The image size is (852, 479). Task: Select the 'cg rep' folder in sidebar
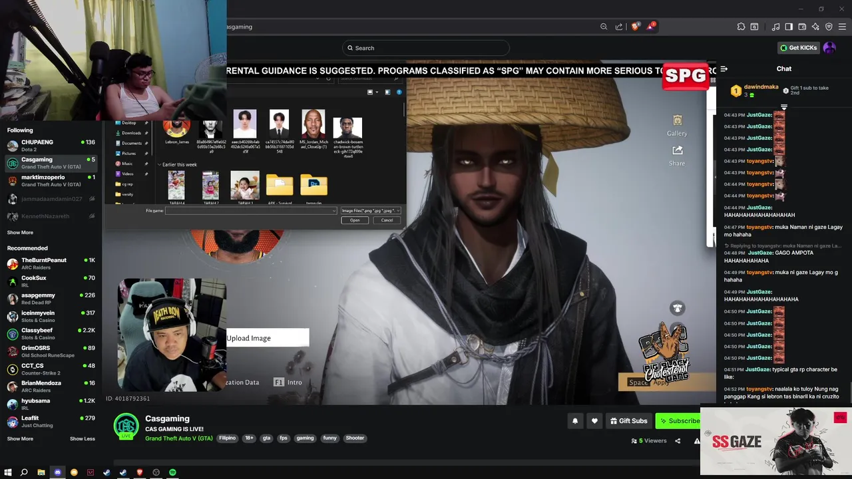click(126, 184)
